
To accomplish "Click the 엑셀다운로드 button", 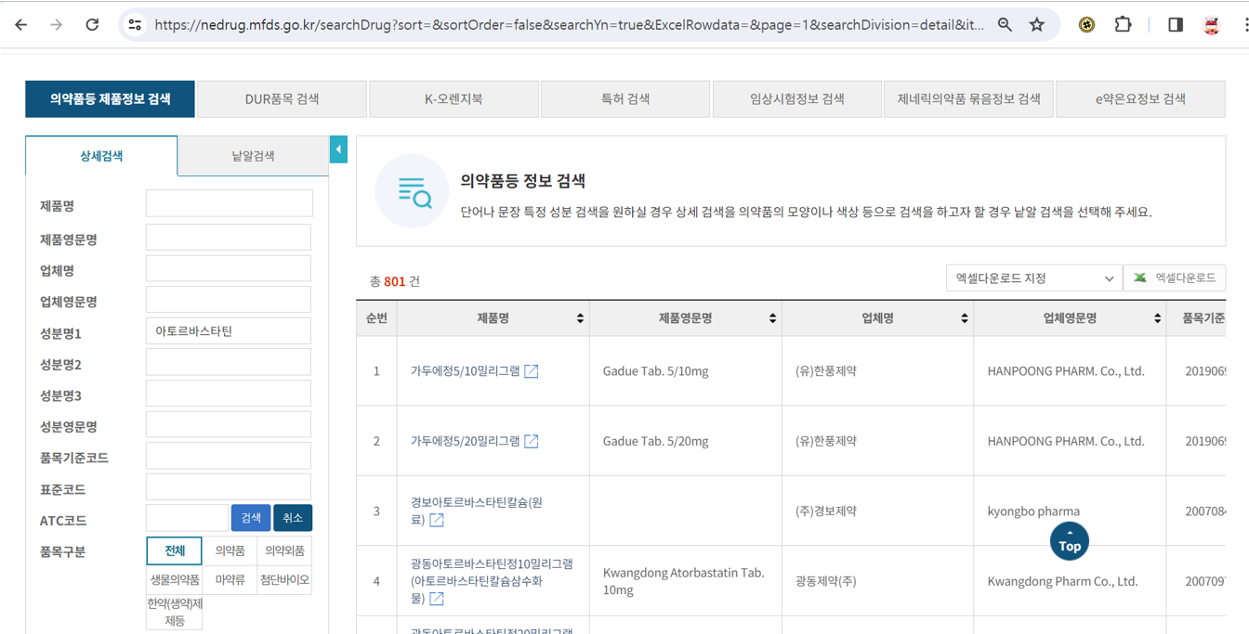I will pyautogui.click(x=1175, y=278).
